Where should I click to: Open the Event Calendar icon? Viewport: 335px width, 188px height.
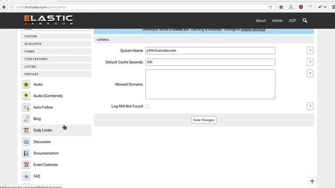tap(26, 165)
